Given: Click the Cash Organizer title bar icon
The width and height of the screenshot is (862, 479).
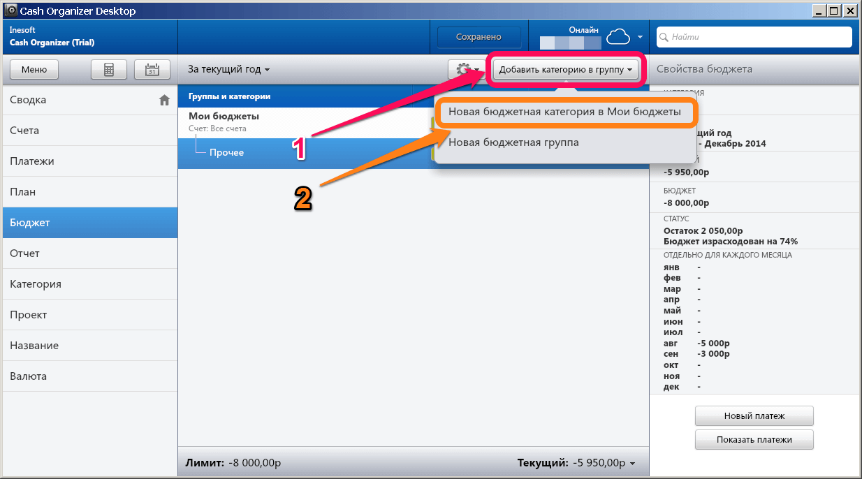Looking at the screenshot, I should pos(10,10).
